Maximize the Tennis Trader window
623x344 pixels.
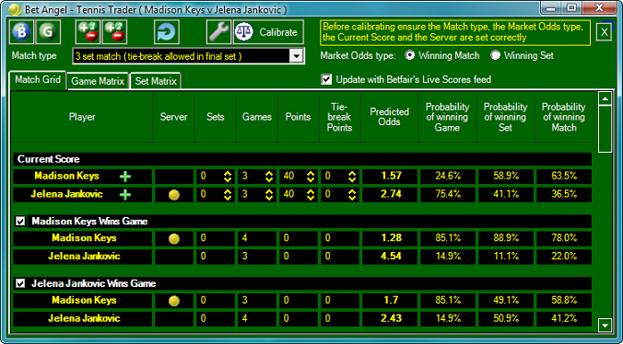(571, 8)
